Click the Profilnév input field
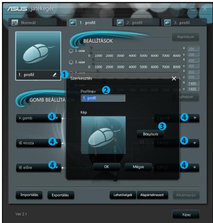The height and width of the screenshot is (223, 213). 103,98
